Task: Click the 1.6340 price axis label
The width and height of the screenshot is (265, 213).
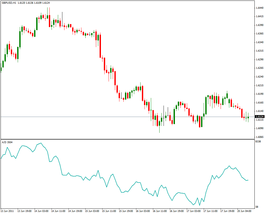Action: coord(260,42)
